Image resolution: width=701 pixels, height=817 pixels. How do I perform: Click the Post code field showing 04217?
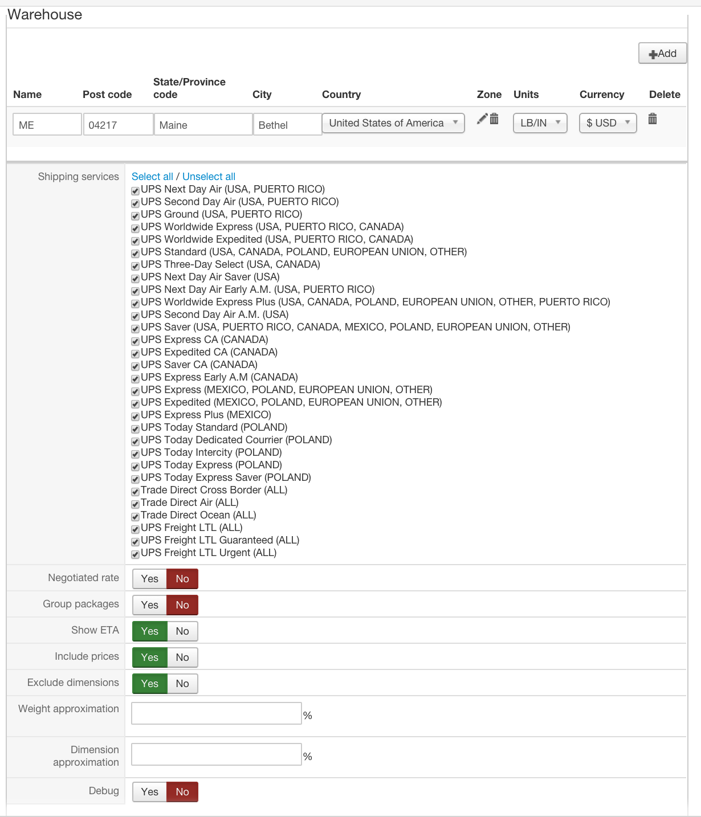coord(118,125)
